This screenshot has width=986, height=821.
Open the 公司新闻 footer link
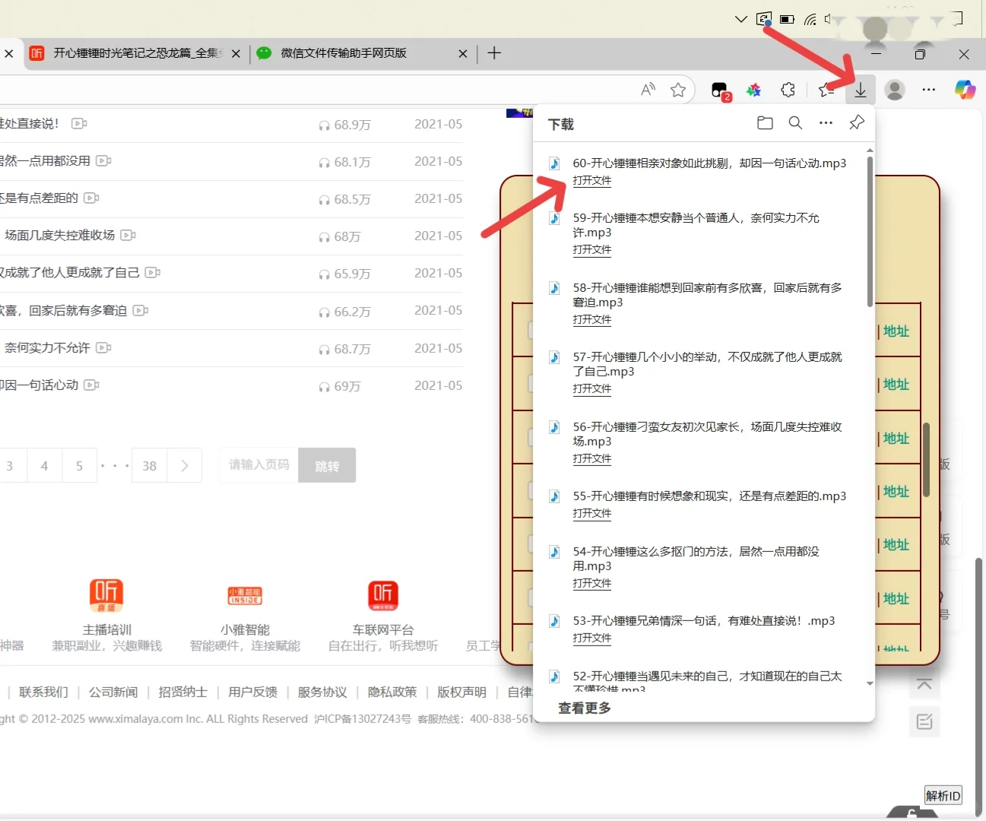pos(113,693)
